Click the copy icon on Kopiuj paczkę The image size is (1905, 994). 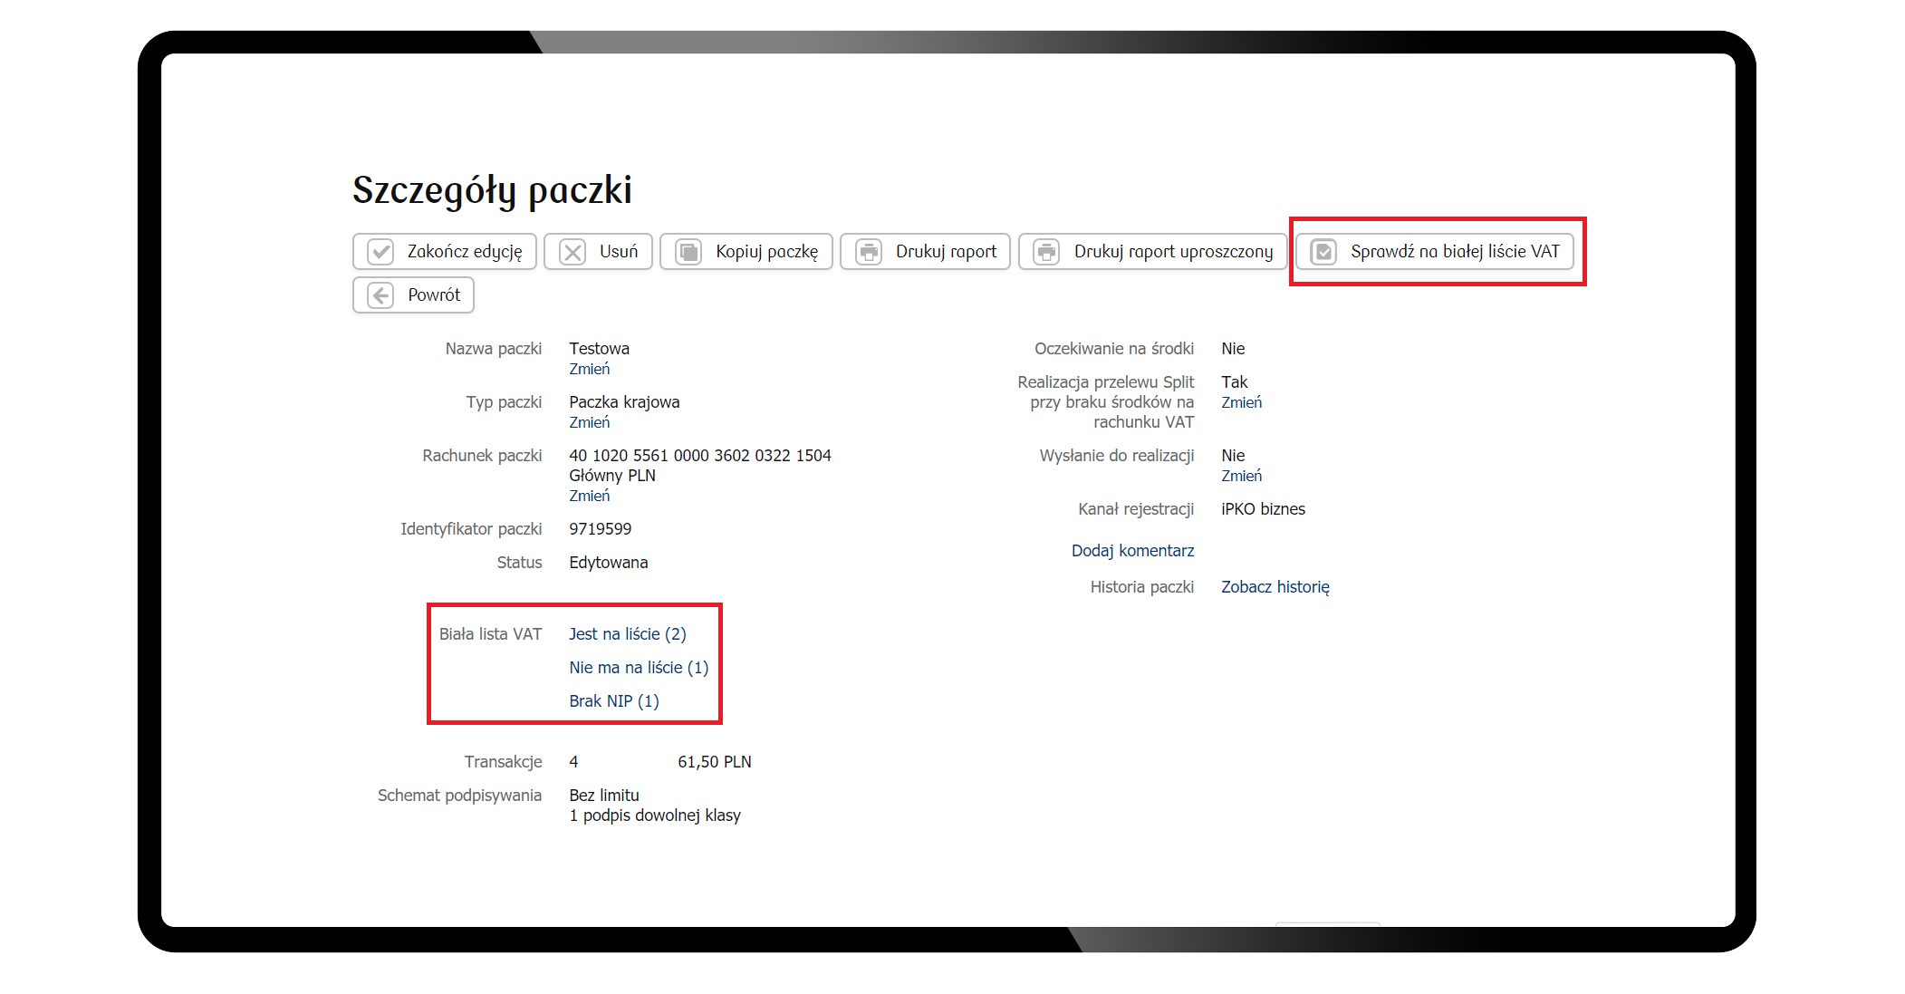(688, 252)
